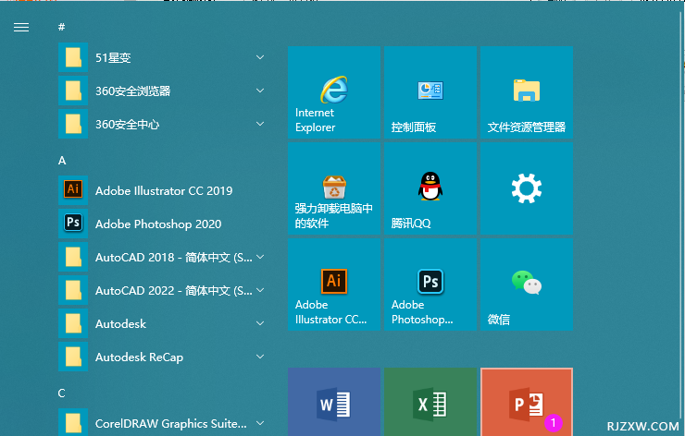Expand the Autodesk ReCap chevron
The image size is (685, 436).
click(x=260, y=357)
